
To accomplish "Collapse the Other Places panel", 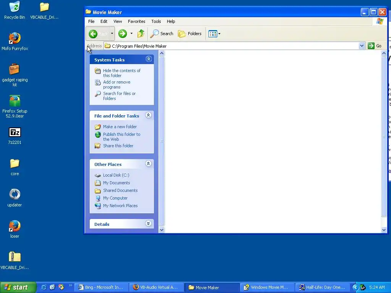I will pos(149,164).
